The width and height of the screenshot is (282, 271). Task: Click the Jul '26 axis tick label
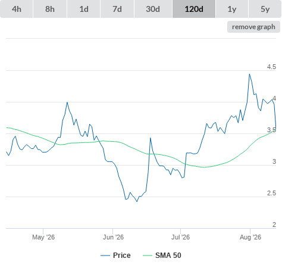(x=180, y=237)
